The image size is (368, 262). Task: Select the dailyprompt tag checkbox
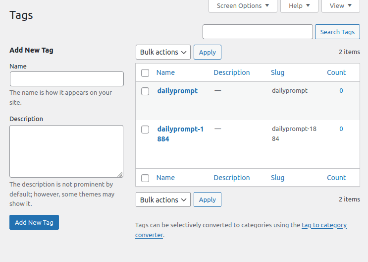pyautogui.click(x=145, y=91)
